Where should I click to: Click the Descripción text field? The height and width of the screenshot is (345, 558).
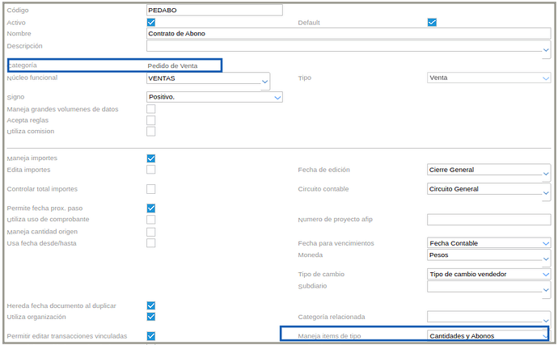[x=345, y=46]
